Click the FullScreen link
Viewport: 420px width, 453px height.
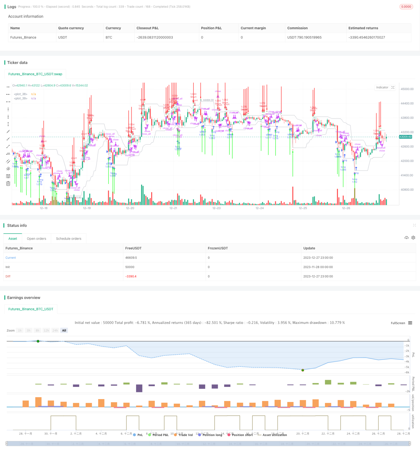click(x=398, y=323)
